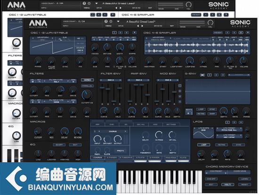This screenshot has height=195, width=259.
Task: Adjust the master VOL knob
Action: pos(210,22)
